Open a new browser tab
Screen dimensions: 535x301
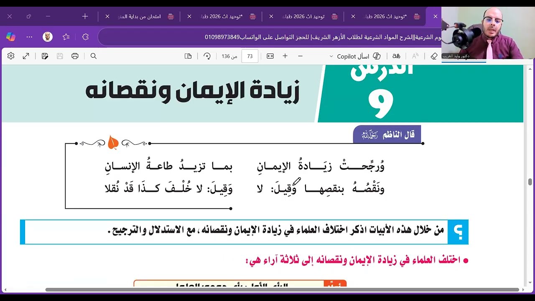85,16
